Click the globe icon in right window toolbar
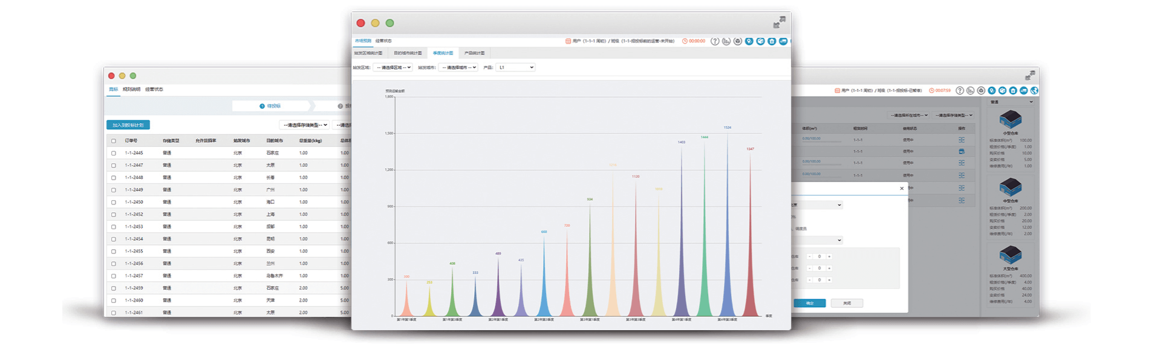Viewport: 1149px width, 358px height. click(x=1035, y=91)
